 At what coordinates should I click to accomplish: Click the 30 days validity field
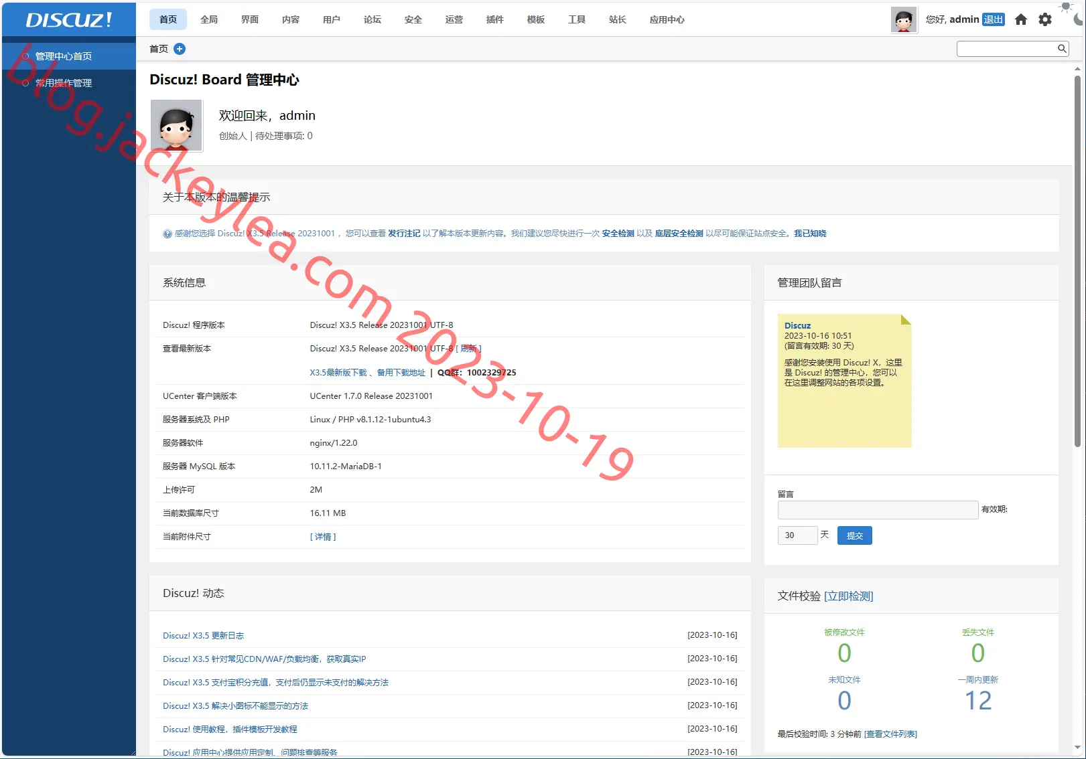[797, 535]
